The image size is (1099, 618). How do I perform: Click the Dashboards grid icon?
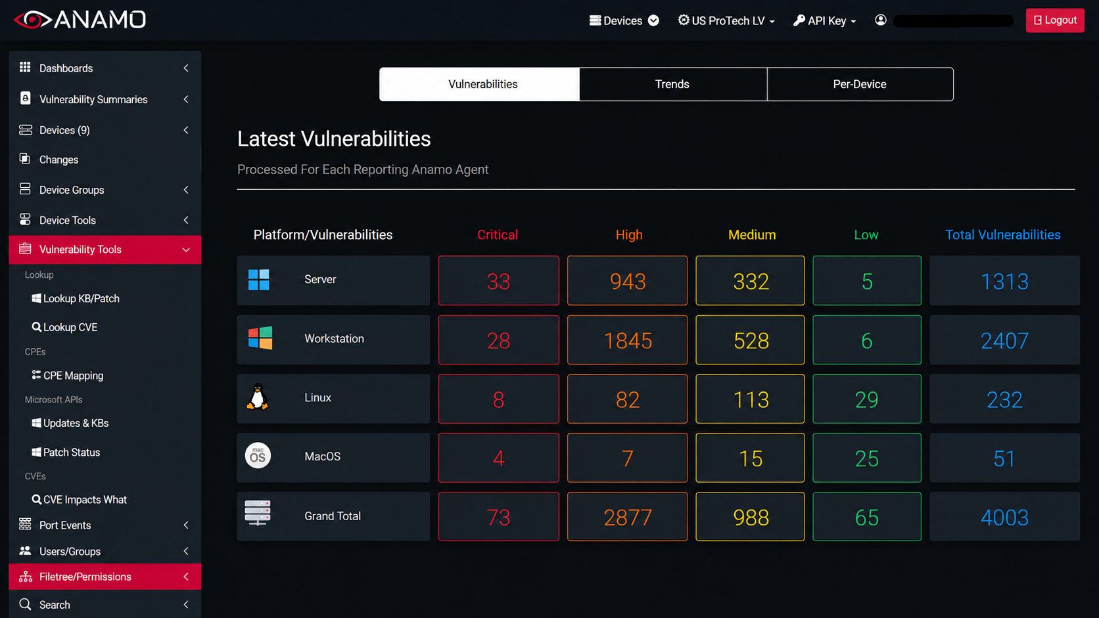[25, 67]
